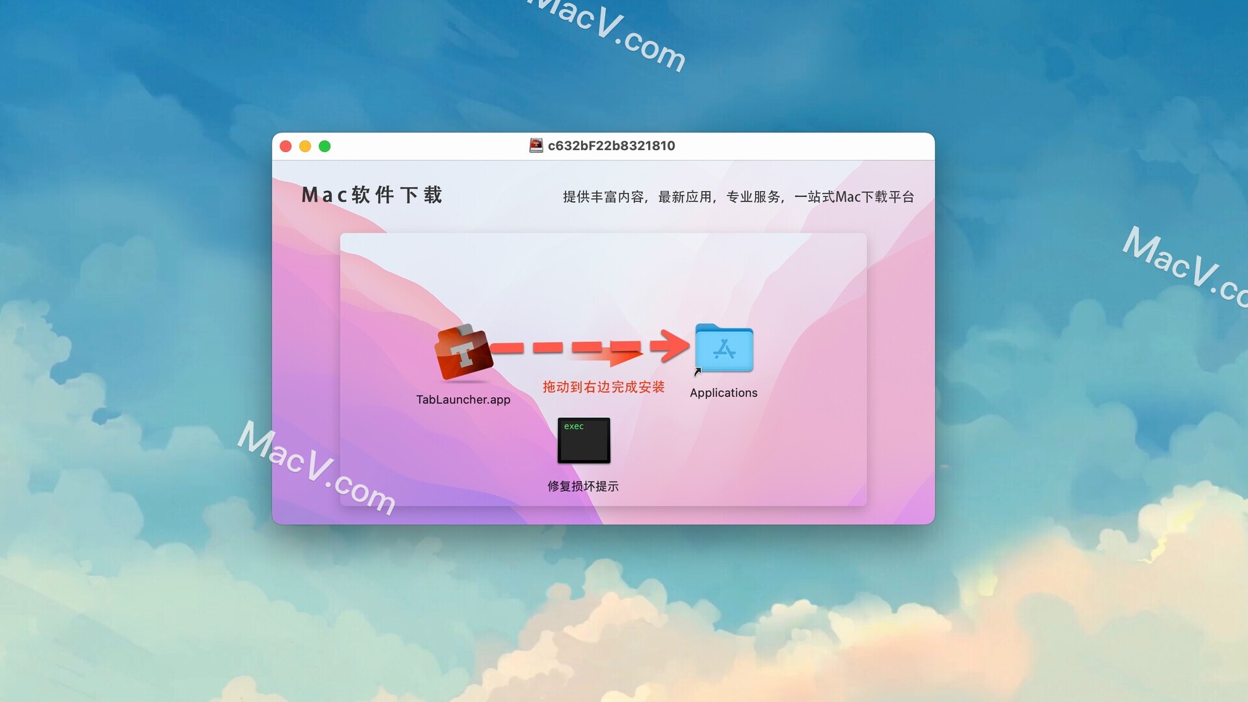
Task: Click the c632bF22b8321810 title bar
Action: tap(603, 146)
